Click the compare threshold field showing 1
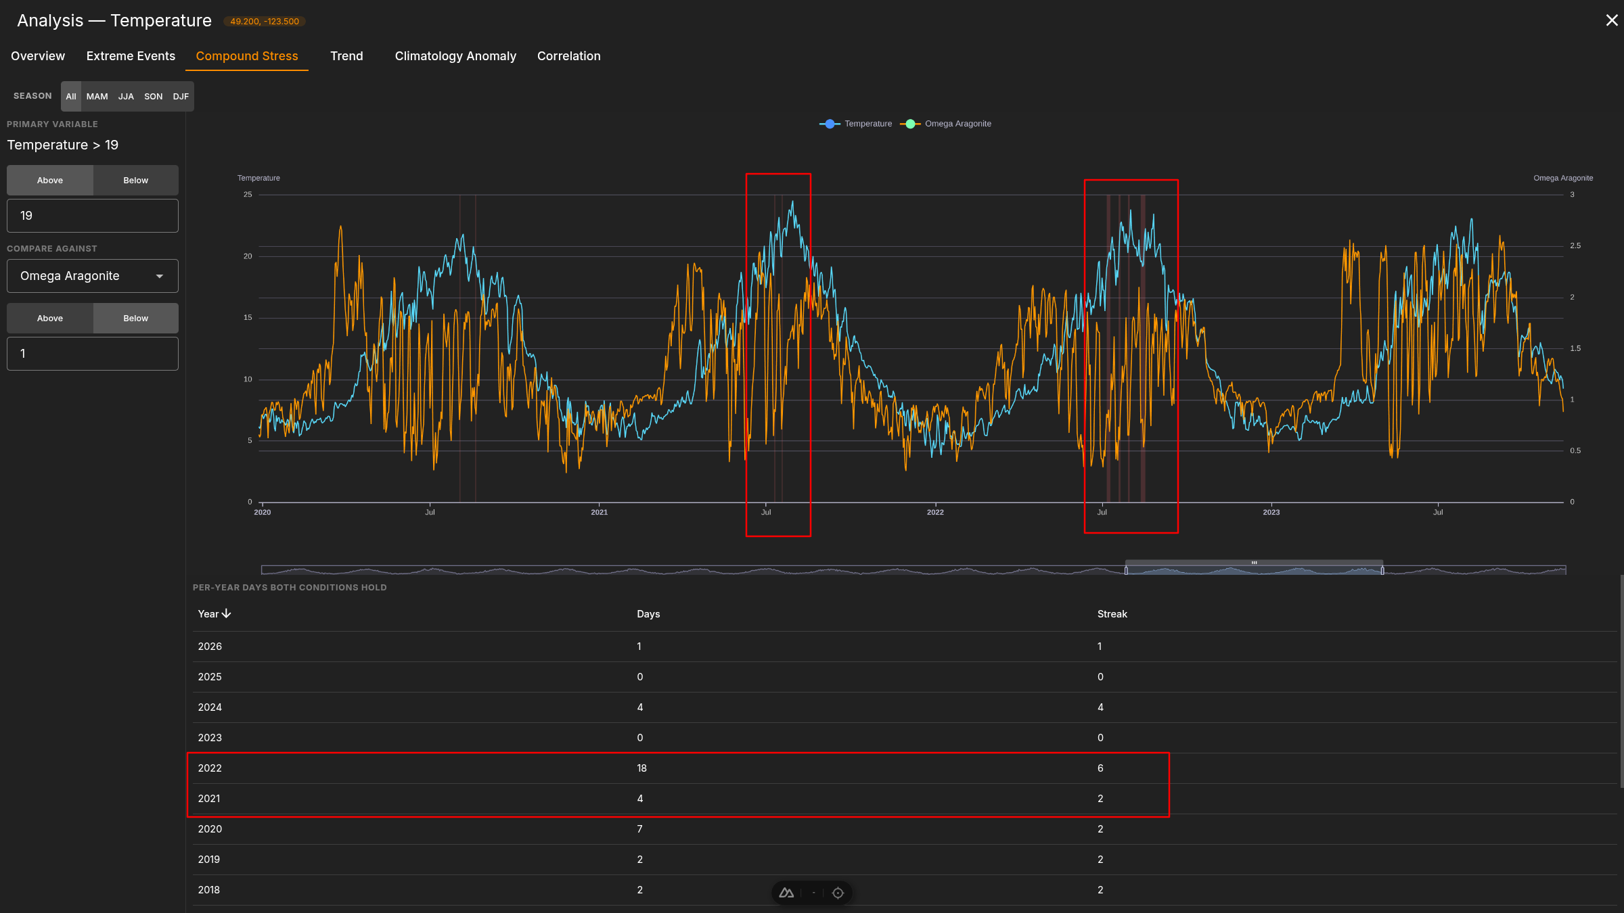Screen dimensions: 1624x913 [93, 354]
